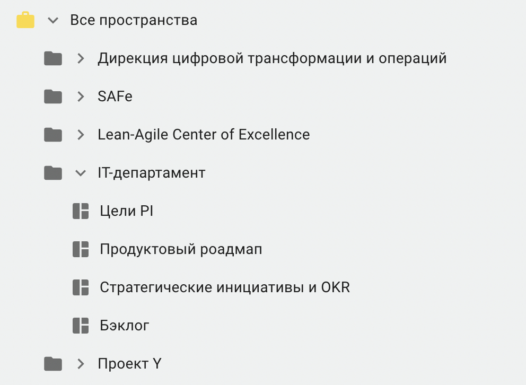Open the Бэклог board
Viewport: 526px width, 385px height.
point(125,326)
